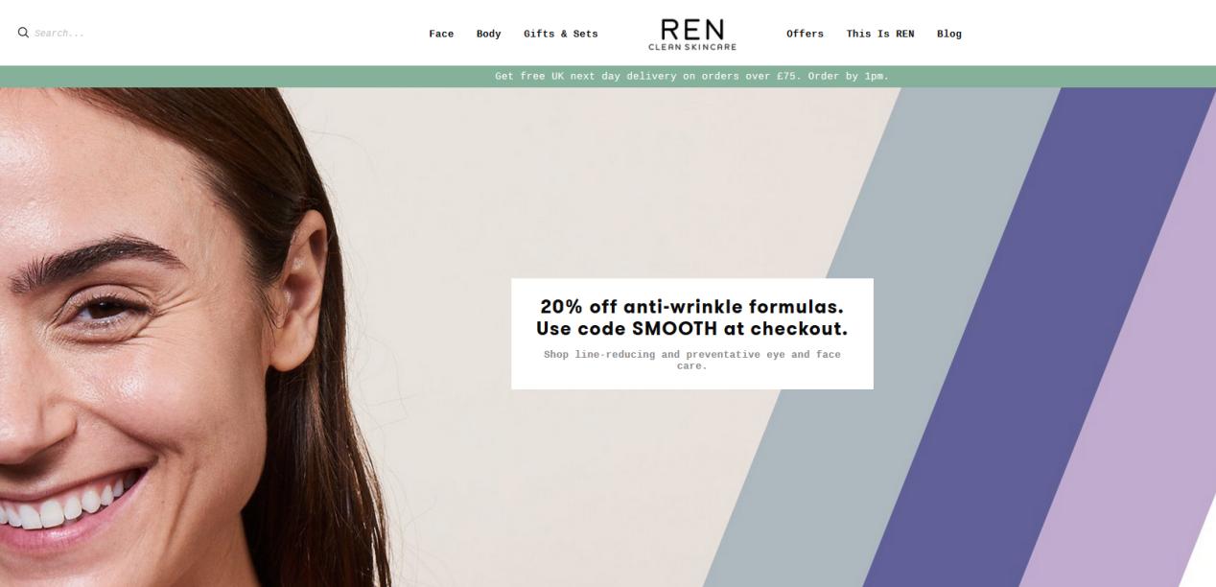The height and width of the screenshot is (587, 1216).
Task: Open the Face menu
Action: [x=441, y=34]
